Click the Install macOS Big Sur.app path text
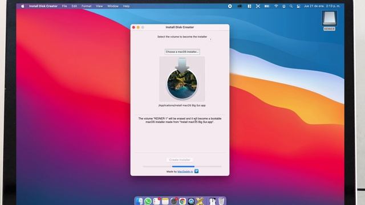The height and width of the screenshot is (205, 365). 182,105
